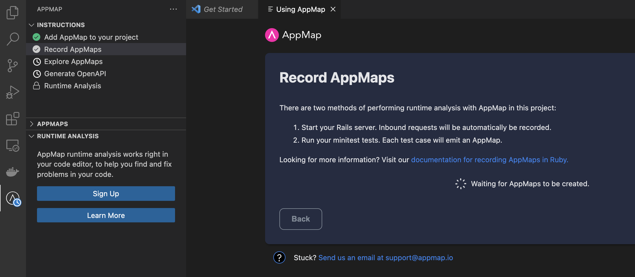Select the completed Record AppMaps checkmark
Image resolution: width=635 pixels, height=277 pixels.
[36, 49]
